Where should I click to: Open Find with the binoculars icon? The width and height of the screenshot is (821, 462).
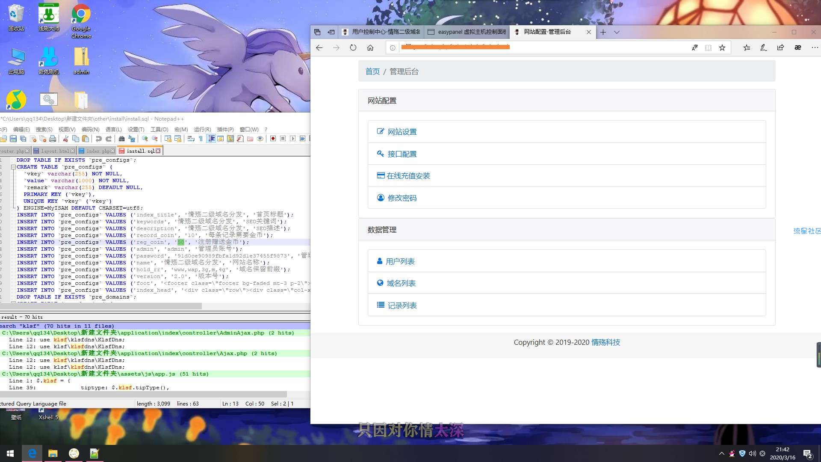(x=121, y=139)
